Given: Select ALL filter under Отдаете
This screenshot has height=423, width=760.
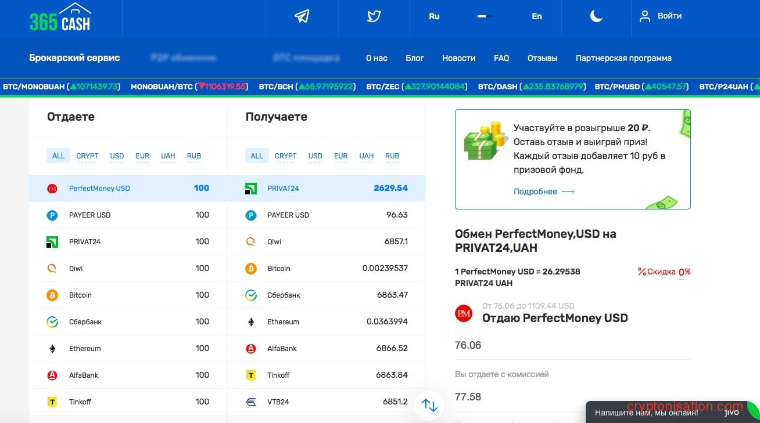Looking at the screenshot, I should coord(59,156).
